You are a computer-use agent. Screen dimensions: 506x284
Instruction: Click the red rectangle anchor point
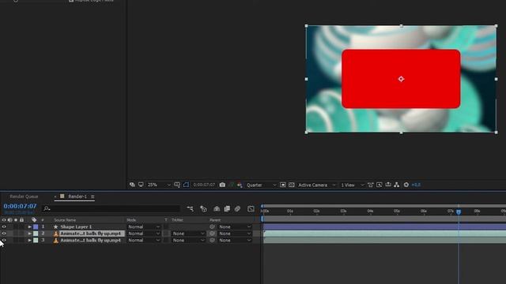click(401, 79)
